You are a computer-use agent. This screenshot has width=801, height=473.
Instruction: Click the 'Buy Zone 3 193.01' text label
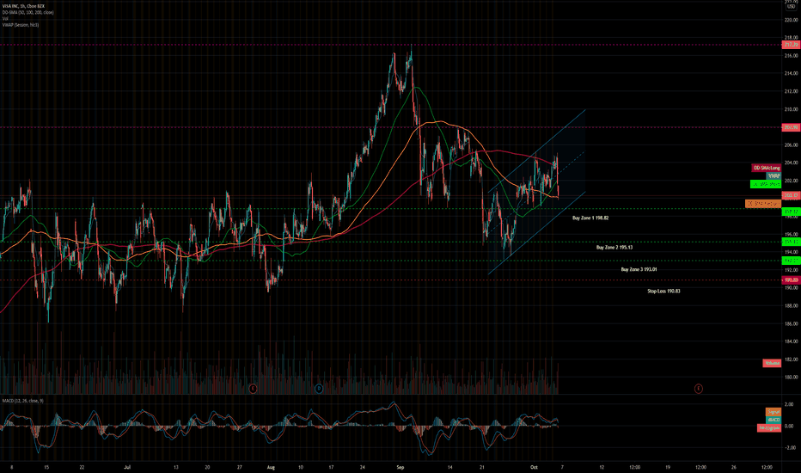point(639,269)
